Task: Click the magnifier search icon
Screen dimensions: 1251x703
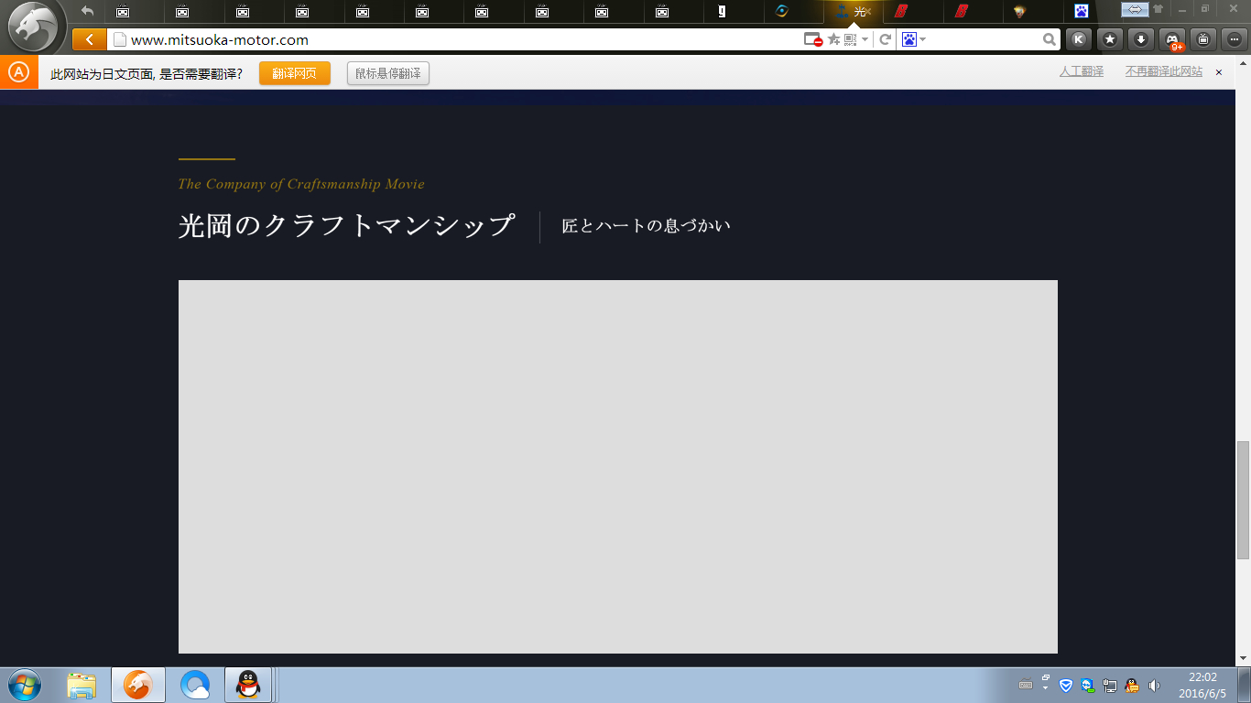Action: (x=1050, y=39)
